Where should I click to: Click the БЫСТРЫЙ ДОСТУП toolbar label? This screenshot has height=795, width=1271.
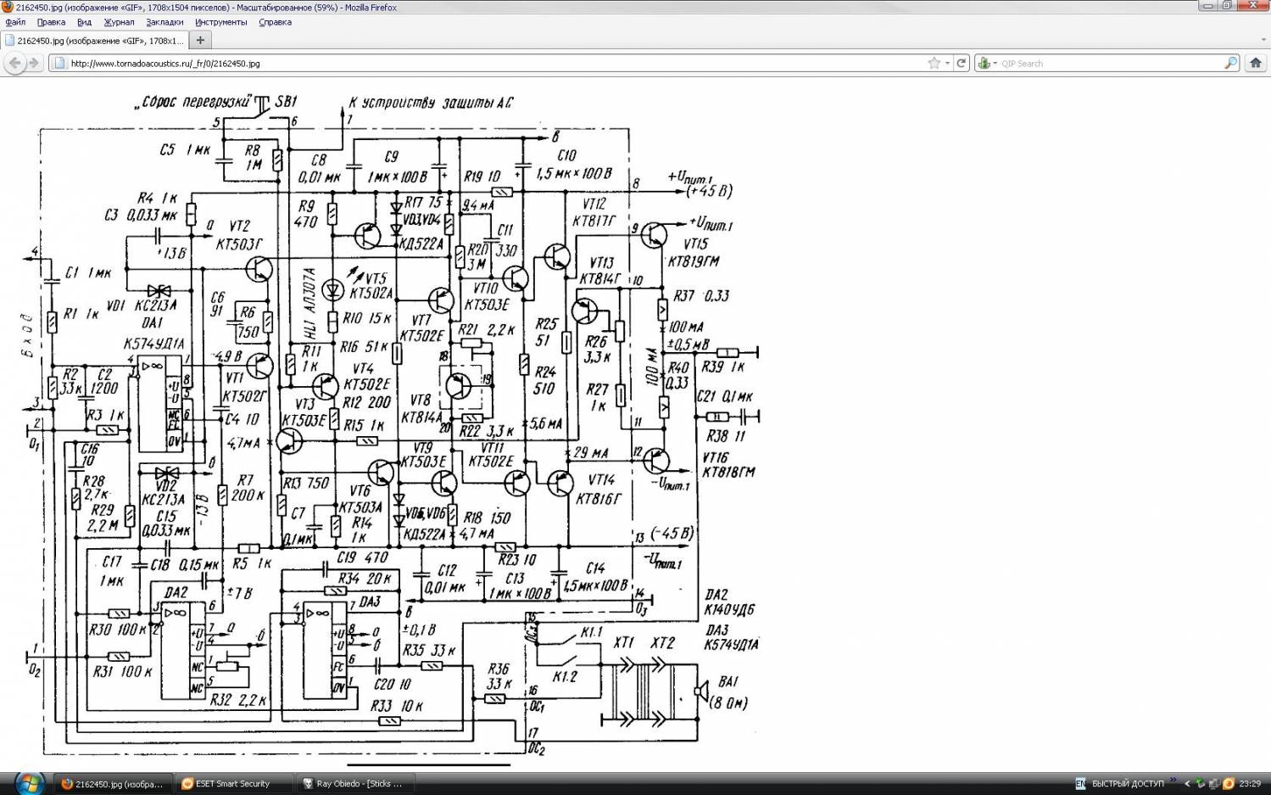point(1128,784)
